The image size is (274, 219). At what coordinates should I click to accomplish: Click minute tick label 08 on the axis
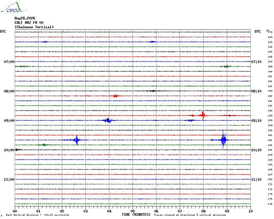tap(204, 211)
